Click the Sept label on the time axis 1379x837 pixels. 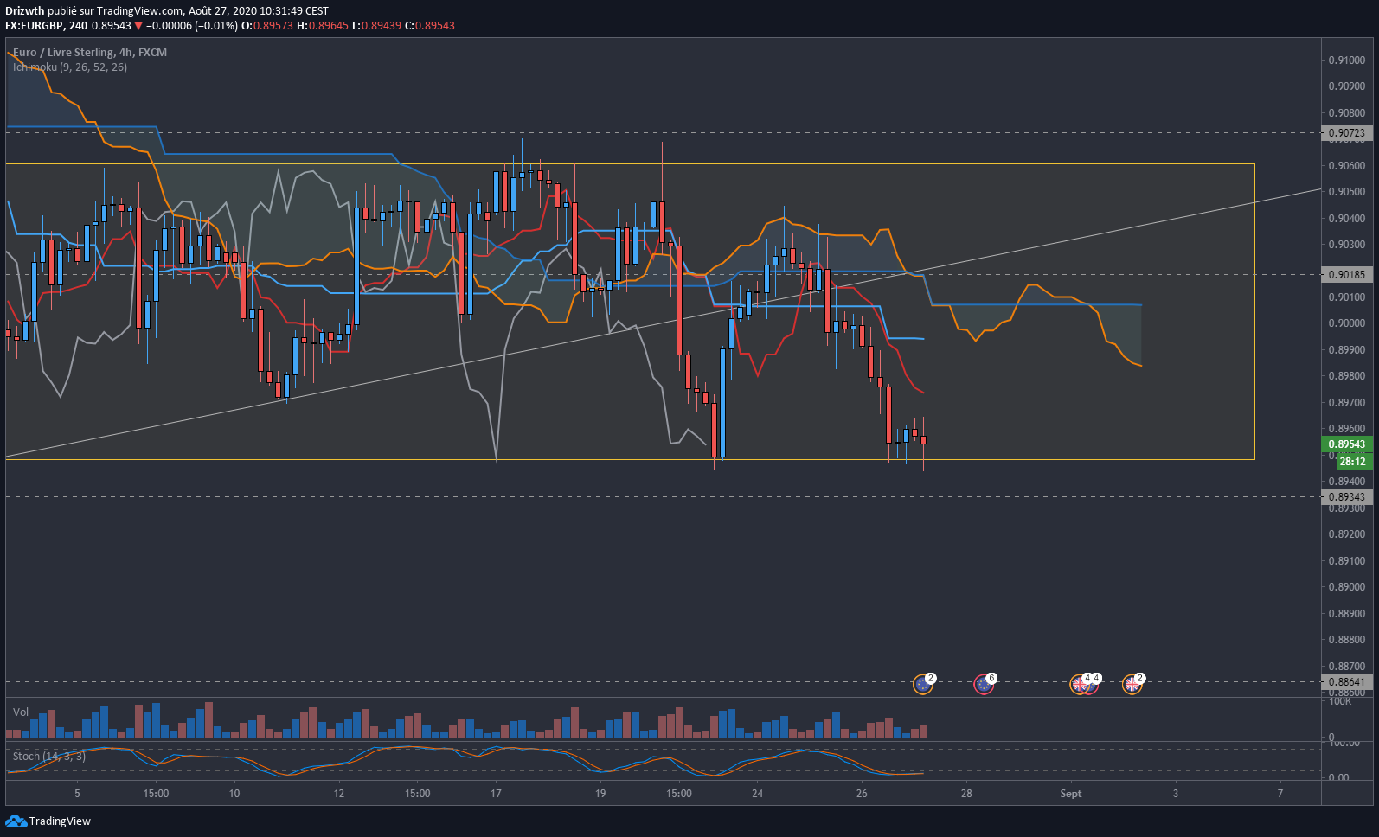1070,794
